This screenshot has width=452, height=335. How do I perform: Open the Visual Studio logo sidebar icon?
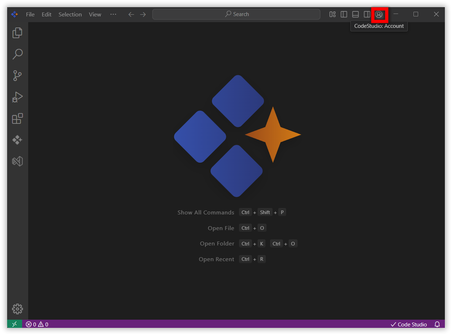(17, 161)
